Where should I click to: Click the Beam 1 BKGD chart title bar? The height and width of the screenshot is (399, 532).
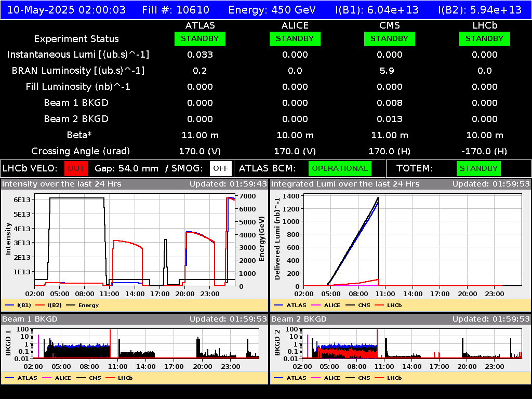[135, 320]
